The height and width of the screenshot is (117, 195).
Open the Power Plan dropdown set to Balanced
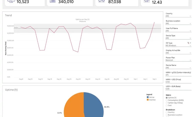pyautogui.click(x=178, y=60)
